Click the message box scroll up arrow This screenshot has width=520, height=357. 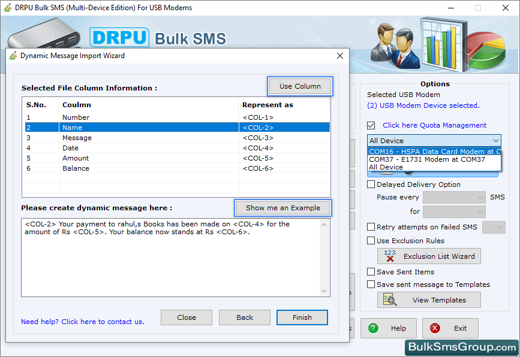coord(324,225)
